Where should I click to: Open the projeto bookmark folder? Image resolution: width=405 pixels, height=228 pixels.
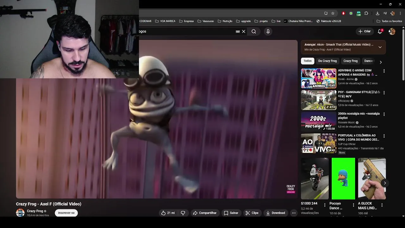click(x=261, y=21)
